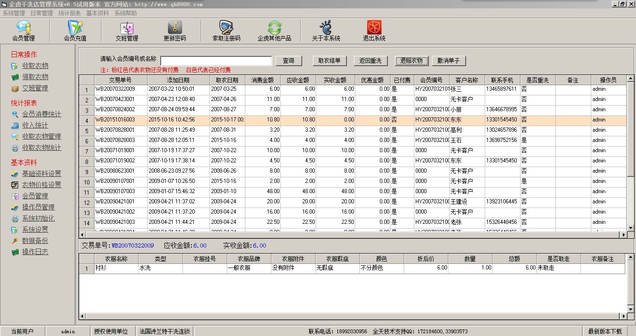Open 索取注册码 toolbar icon
The height and width of the screenshot is (336, 636).
(226, 31)
